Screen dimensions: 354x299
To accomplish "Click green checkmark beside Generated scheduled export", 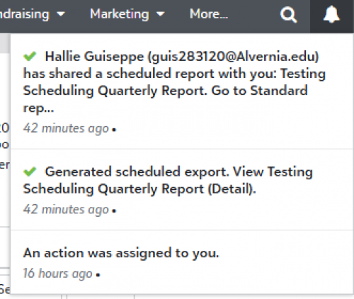I will (30, 171).
